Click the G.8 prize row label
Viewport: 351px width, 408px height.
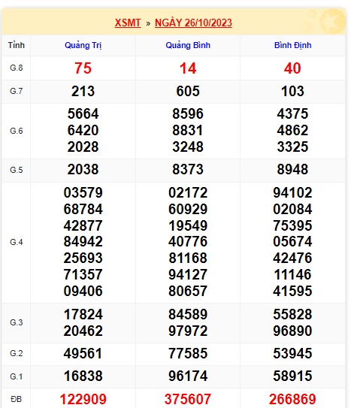pyautogui.click(x=16, y=68)
